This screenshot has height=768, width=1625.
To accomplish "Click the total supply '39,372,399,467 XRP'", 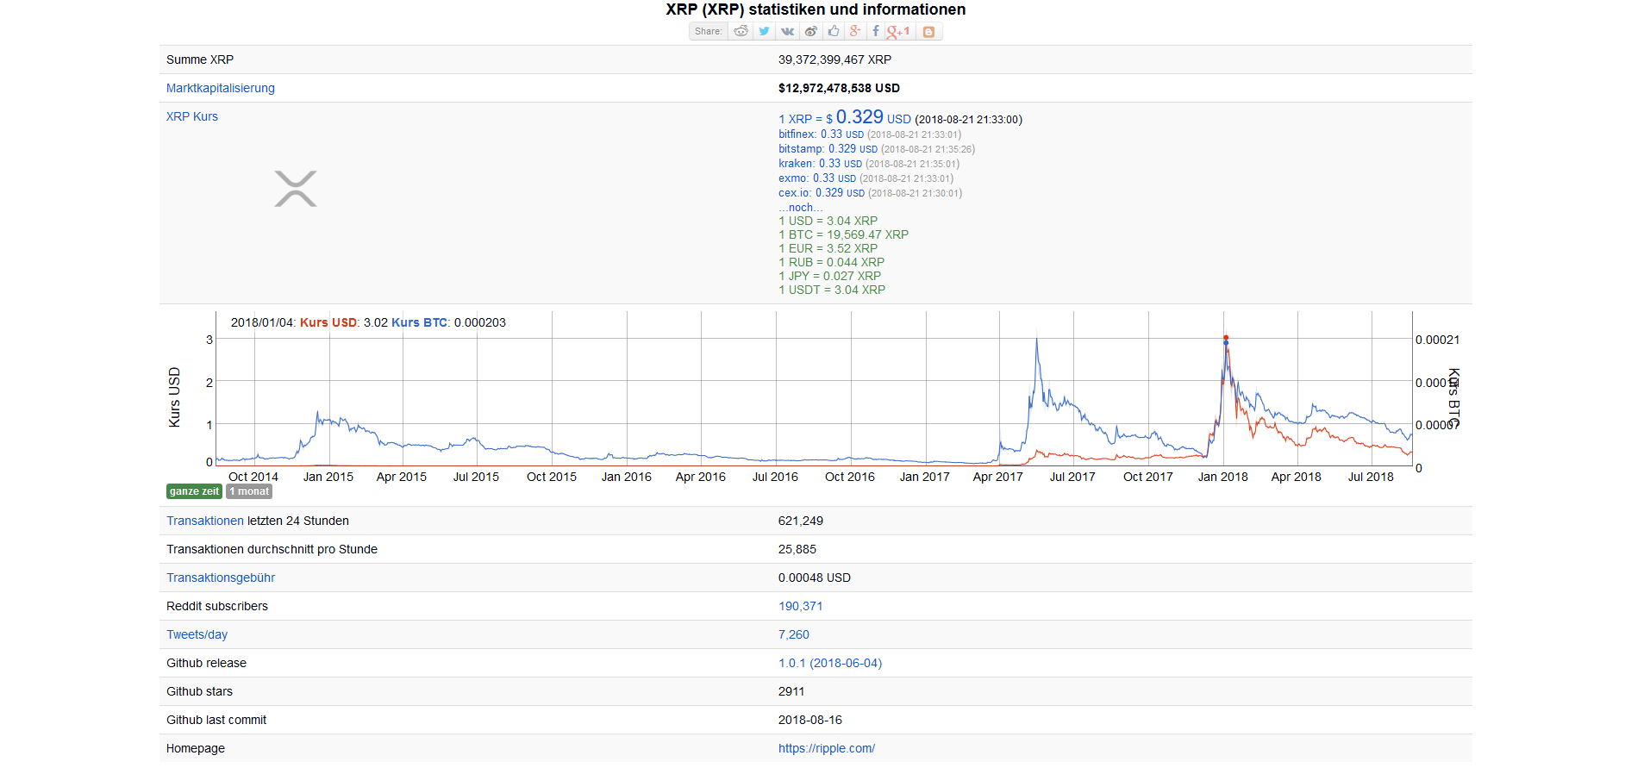I will (x=834, y=59).
